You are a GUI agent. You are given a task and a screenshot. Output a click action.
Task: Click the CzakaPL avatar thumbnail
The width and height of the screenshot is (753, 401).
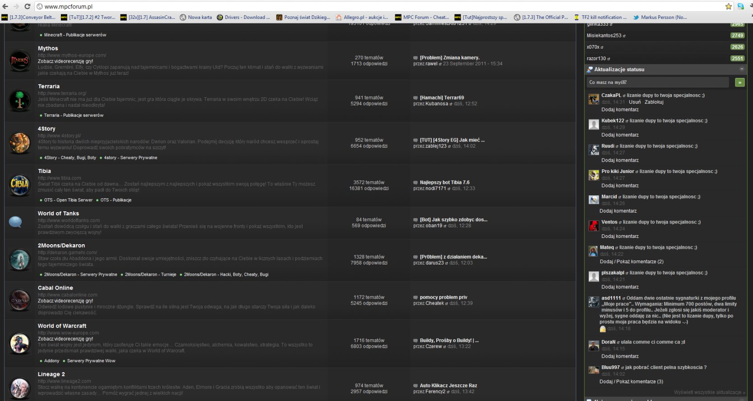[x=593, y=99]
